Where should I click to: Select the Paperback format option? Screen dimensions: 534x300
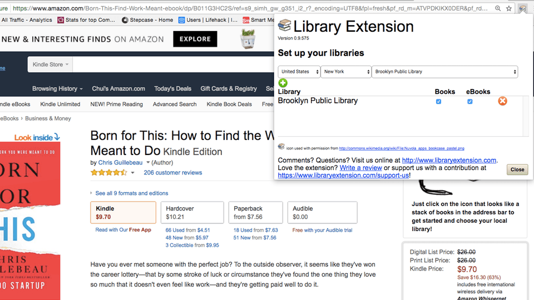click(x=256, y=213)
